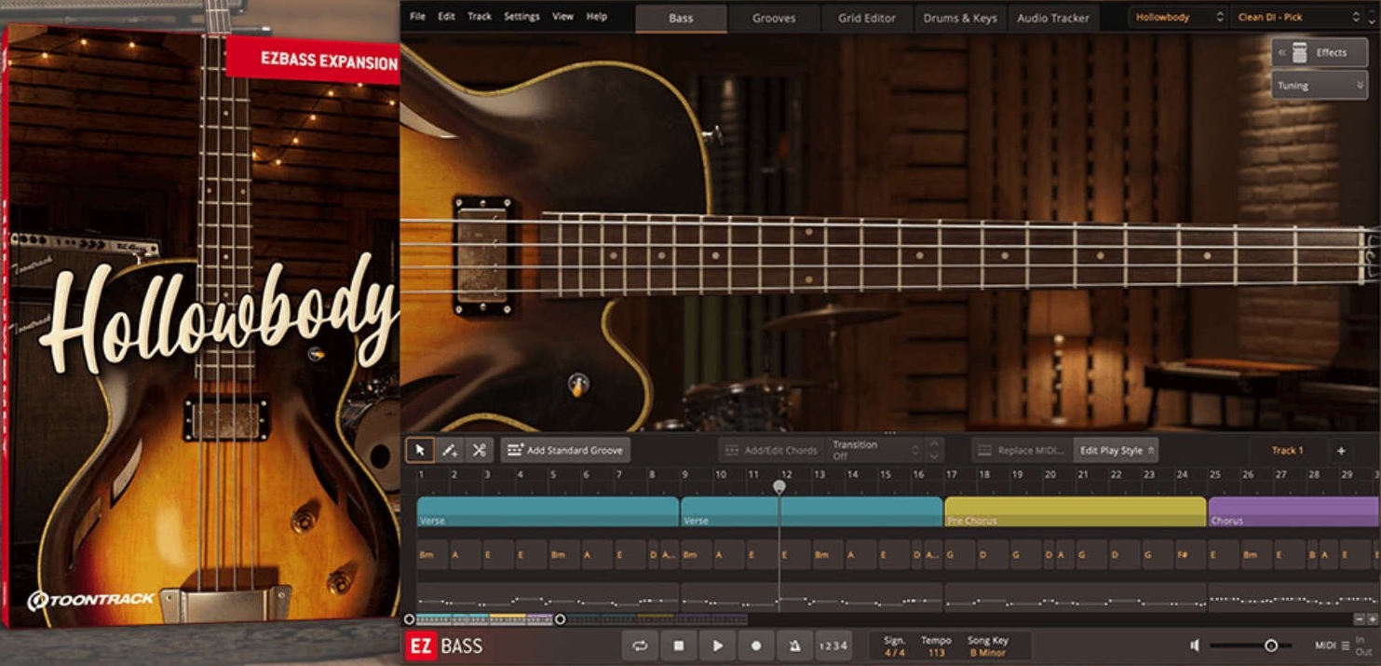Select the Chorus song block
The height and width of the screenshot is (666, 1381).
pyautogui.click(x=1294, y=512)
